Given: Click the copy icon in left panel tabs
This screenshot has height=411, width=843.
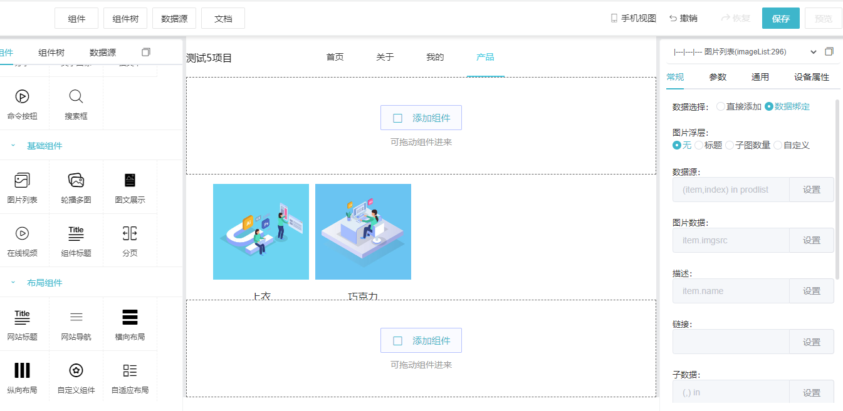Looking at the screenshot, I should (146, 53).
